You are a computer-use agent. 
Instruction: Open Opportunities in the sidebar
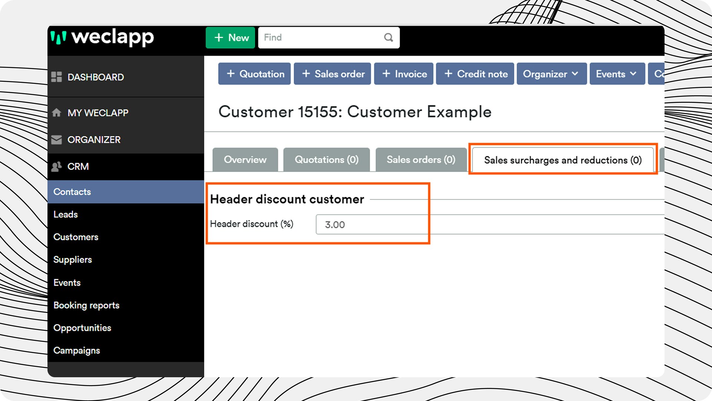click(x=126, y=328)
